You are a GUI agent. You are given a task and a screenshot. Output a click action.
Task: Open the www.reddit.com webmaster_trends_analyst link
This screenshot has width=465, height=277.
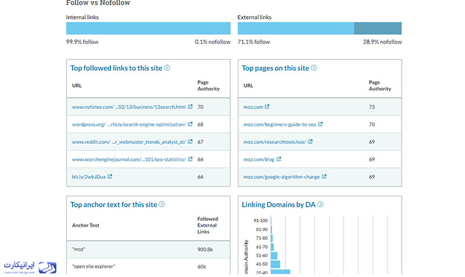[x=128, y=142]
